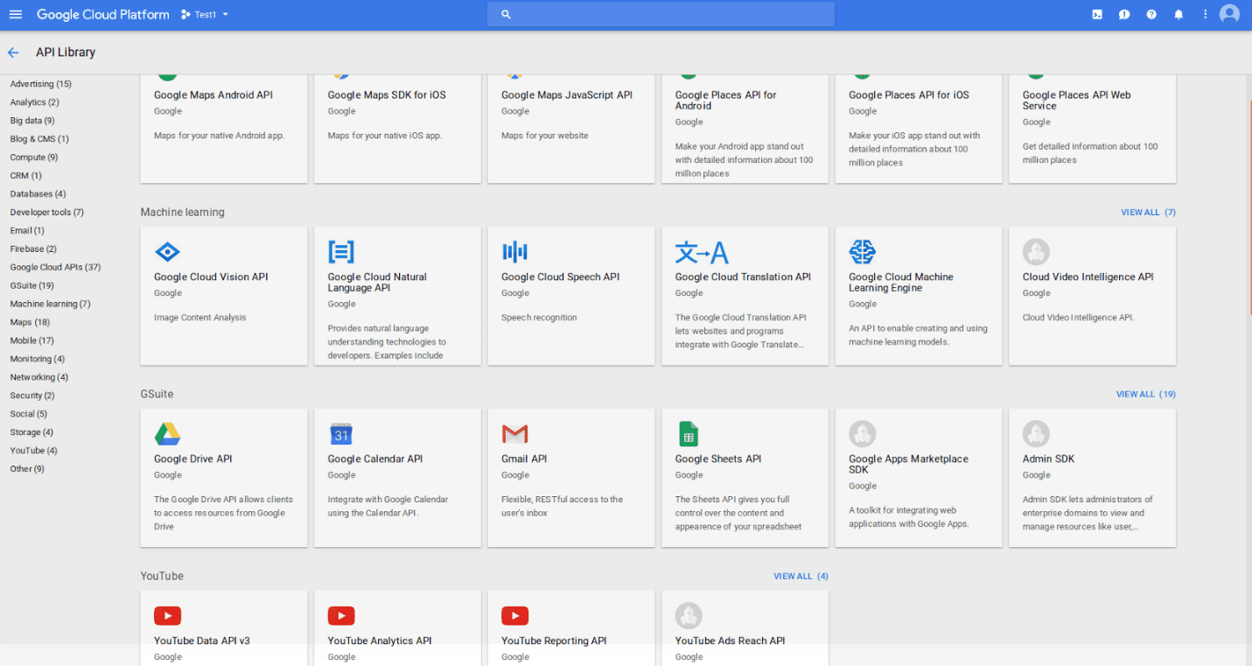Image resolution: width=1252 pixels, height=666 pixels.
Task: Filter by CRM (1) category
Action: (26, 176)
